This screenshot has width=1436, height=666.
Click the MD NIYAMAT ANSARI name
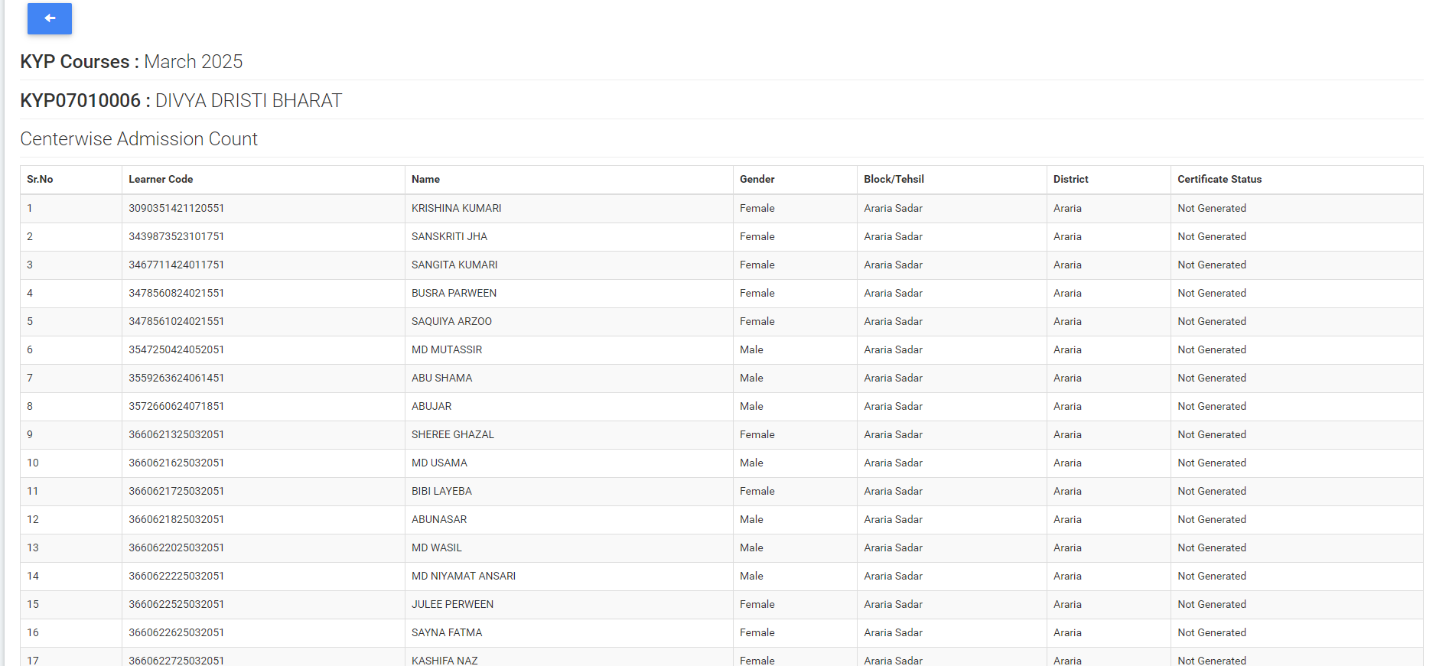pos(464,576)
